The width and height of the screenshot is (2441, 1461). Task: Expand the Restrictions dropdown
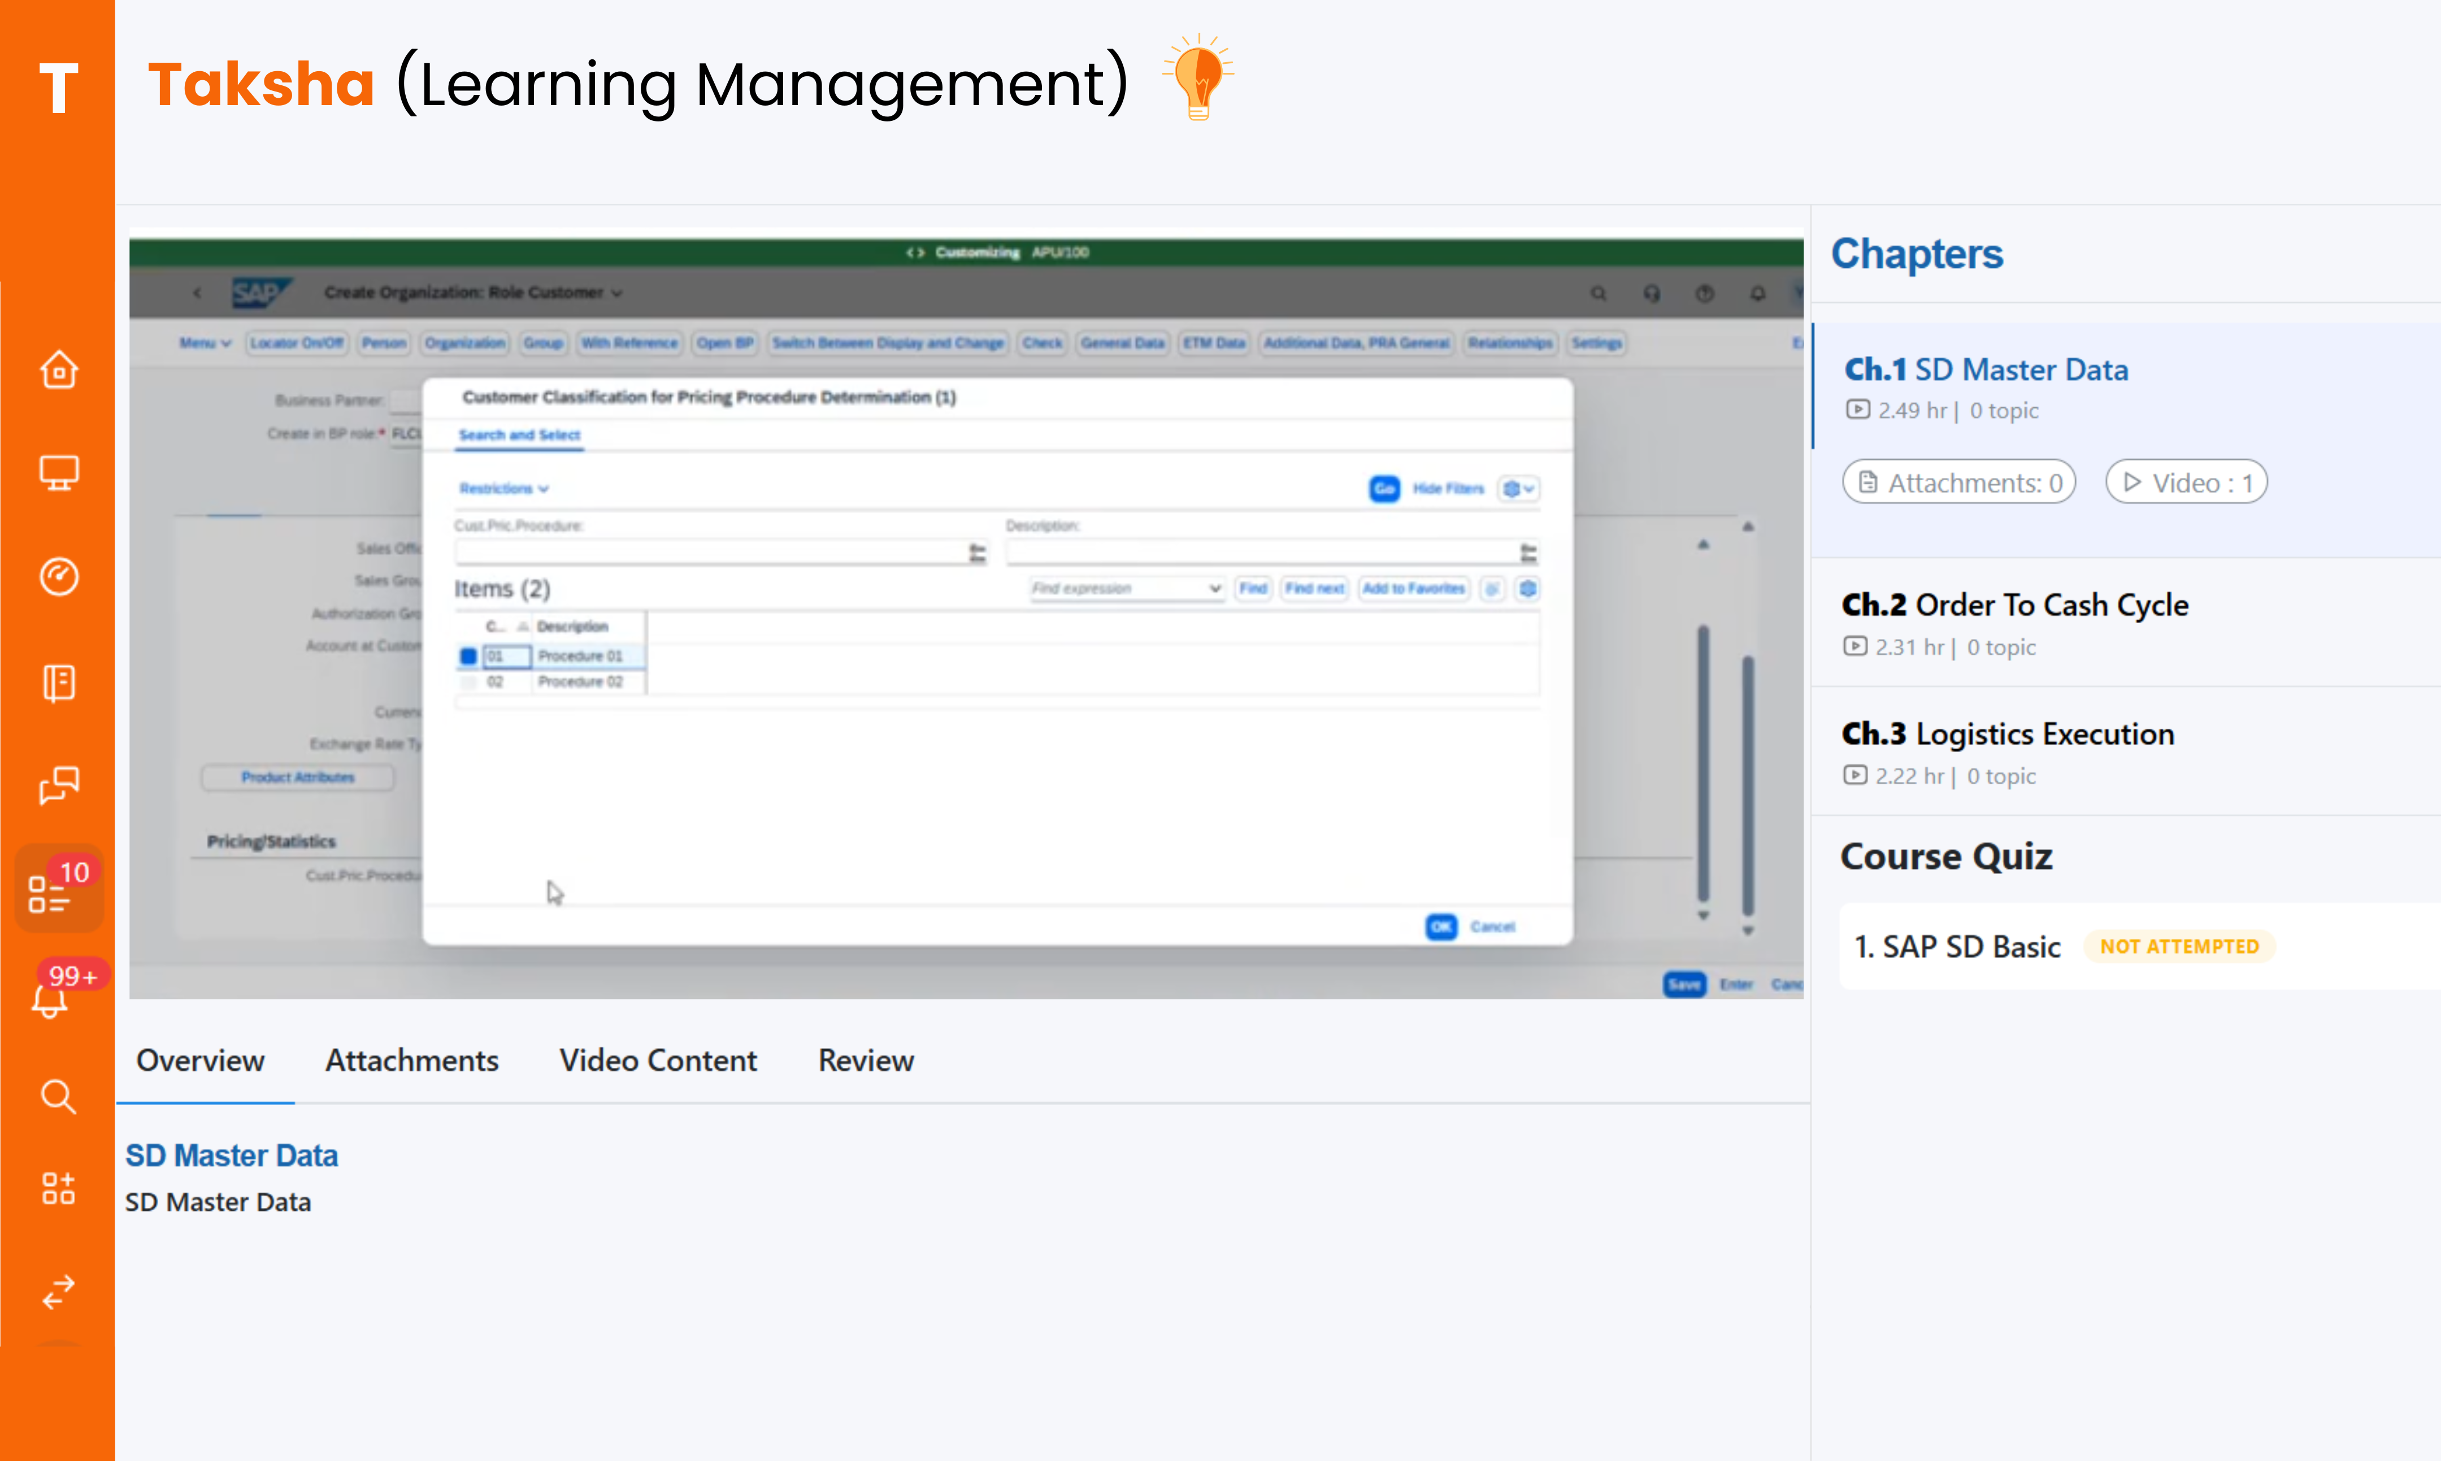(x=503, y=488)
